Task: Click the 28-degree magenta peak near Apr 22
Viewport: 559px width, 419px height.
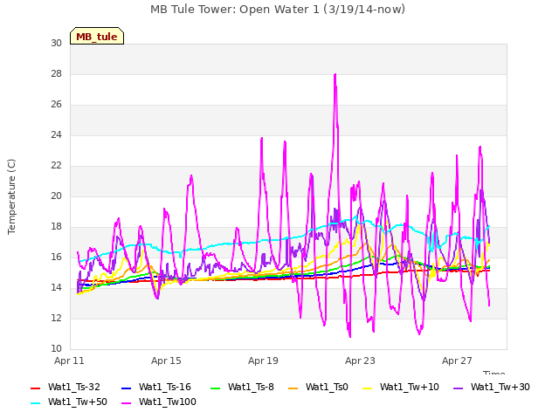Action: pos(335,75)
